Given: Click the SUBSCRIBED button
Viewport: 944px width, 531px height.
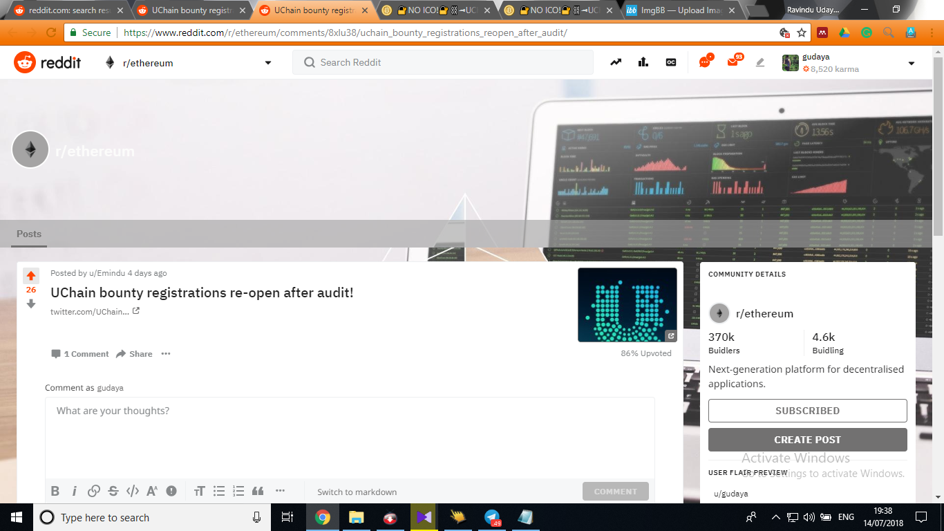Looking at the screenshot, I should [x=808, y=411].
